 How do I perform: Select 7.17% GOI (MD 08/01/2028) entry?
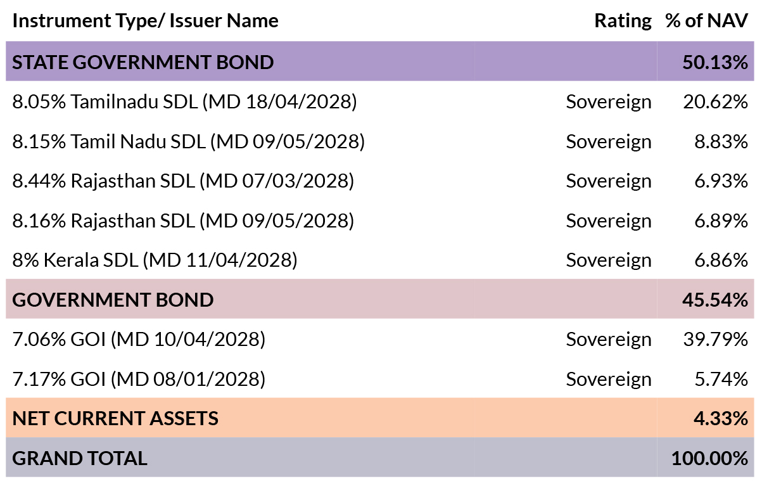tap(139, 379)
